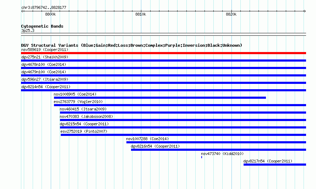This screenshot has height=189, width=316.
Task: Open the nsv1008905 (Coe2014) label
Action: (x=75, y=94)
